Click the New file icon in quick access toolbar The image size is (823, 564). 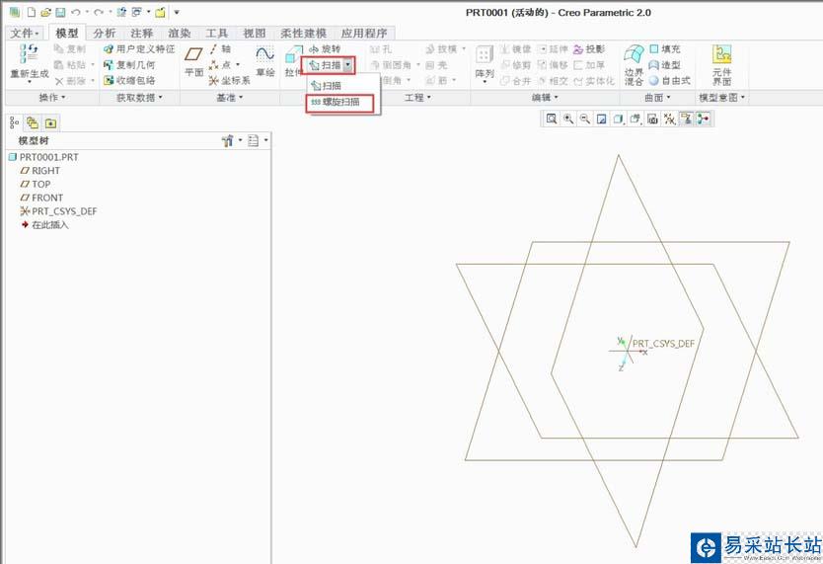click(x=32, y=12)
